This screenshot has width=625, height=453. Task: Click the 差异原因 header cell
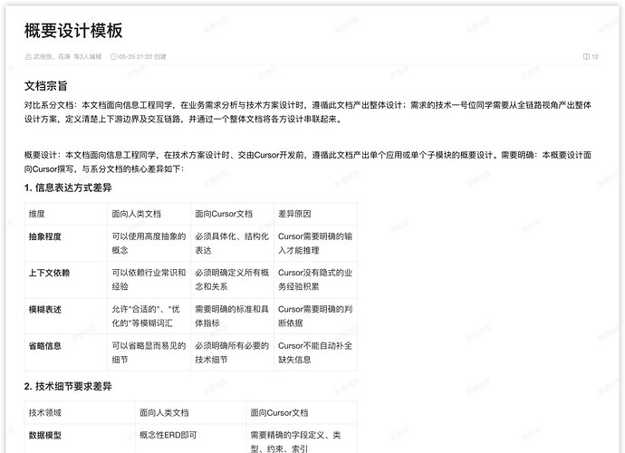coord(316,214)
